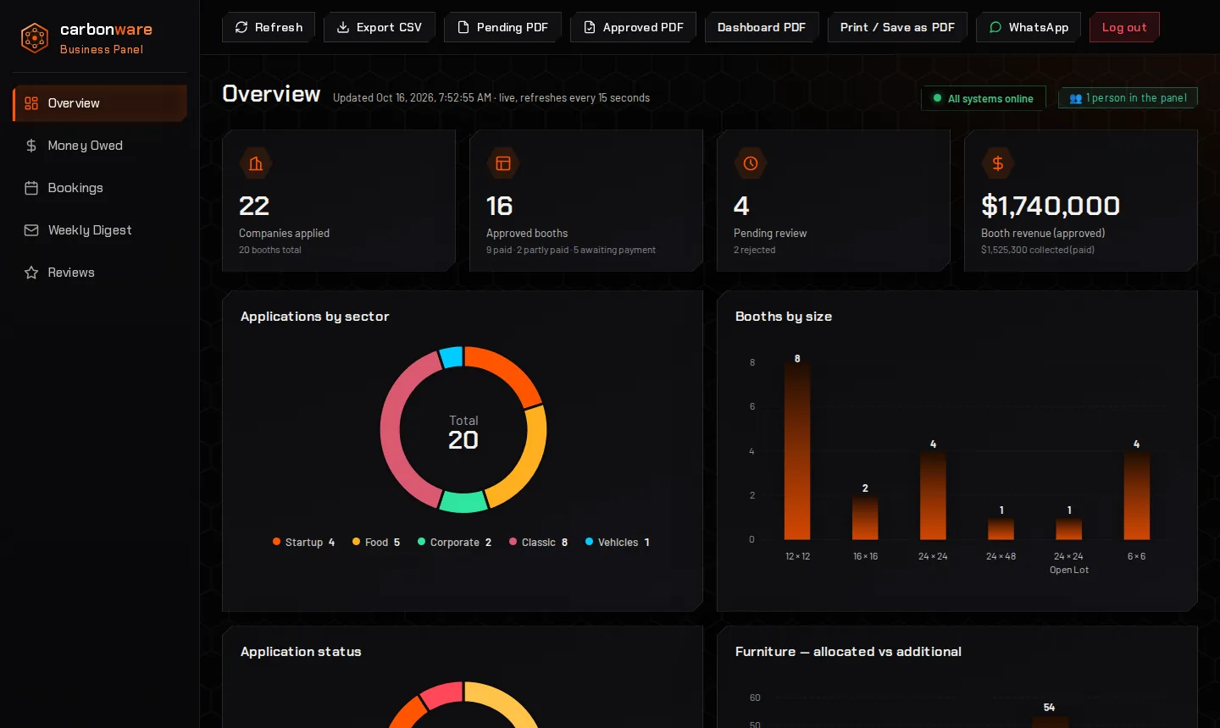Open Bookings via its calendar icon
The height and width of the screenshot is (728, 1220).
point(31,188)
